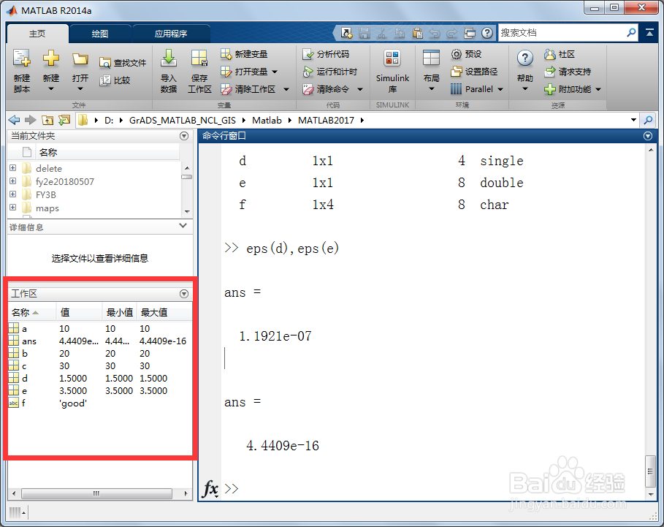Viewport: 664px width, 527px height.
Task: Click the Command Window vertical scrollbar thumb
Action: (x=650, y=471)
